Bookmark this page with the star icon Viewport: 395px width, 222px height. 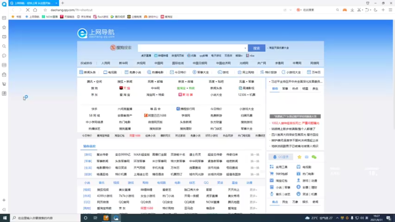[45, 10]
